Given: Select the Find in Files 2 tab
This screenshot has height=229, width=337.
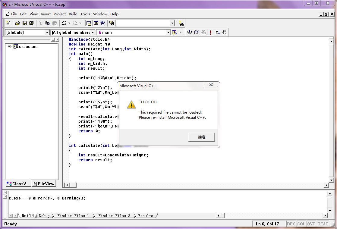Looking at the screenshot, I should click(114, 216).
